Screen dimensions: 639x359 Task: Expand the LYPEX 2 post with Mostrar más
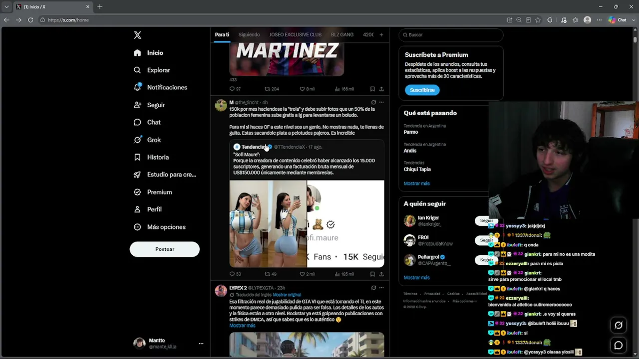pos(242,326)
